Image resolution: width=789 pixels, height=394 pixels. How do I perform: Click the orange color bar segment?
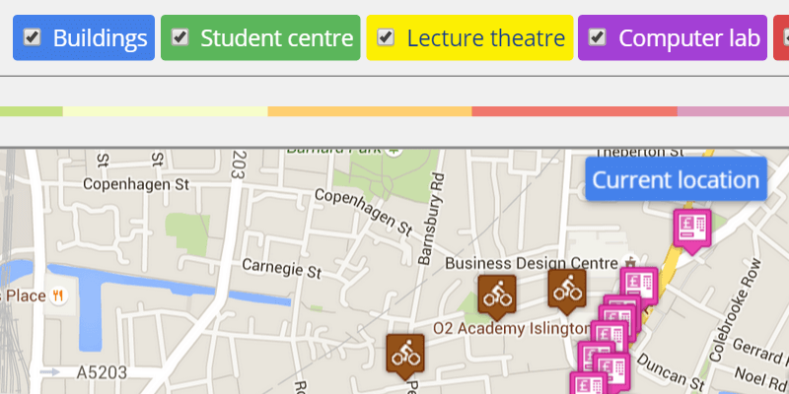(x=370, y=111)
